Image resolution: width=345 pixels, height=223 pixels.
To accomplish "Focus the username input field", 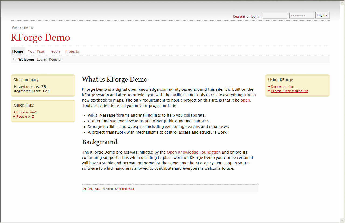I will (x=275, y=16).
